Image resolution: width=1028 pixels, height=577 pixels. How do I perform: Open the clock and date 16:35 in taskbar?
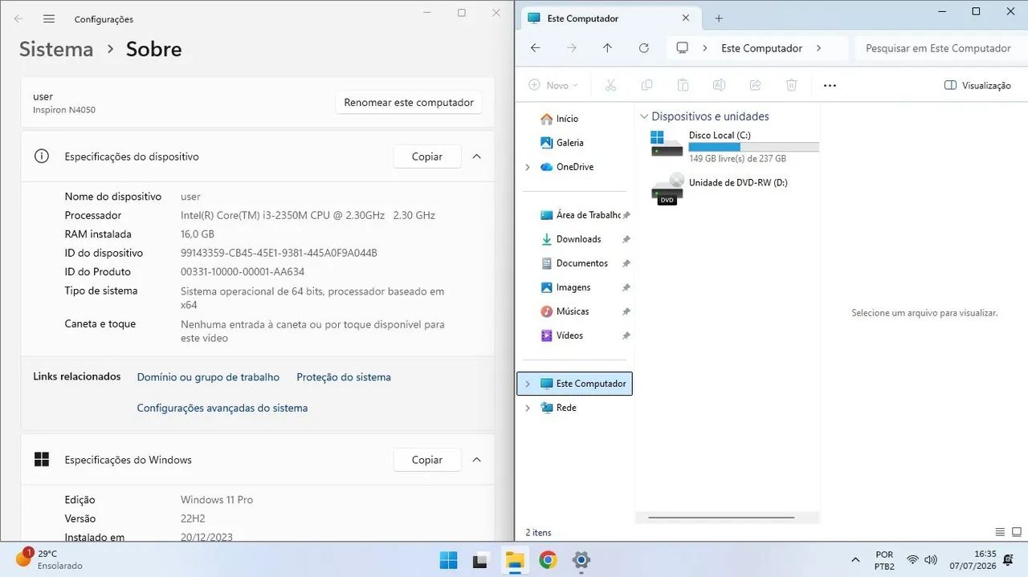click(973, 559)
